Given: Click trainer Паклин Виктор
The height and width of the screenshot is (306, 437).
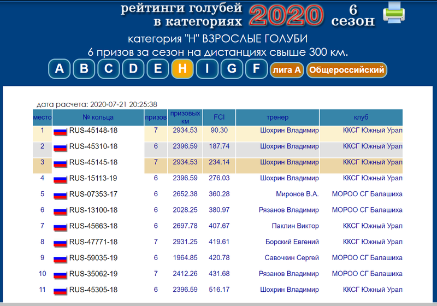Looking at the screenshot, I should pyautogui.click(x=296, y=226).
